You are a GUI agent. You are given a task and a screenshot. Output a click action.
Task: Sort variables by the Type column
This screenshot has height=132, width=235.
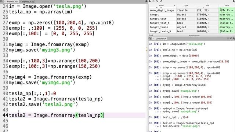[x=186, y=5]
